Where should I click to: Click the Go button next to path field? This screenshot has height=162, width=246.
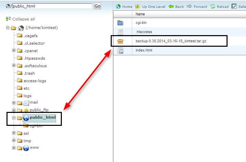(x=97, y=6)
